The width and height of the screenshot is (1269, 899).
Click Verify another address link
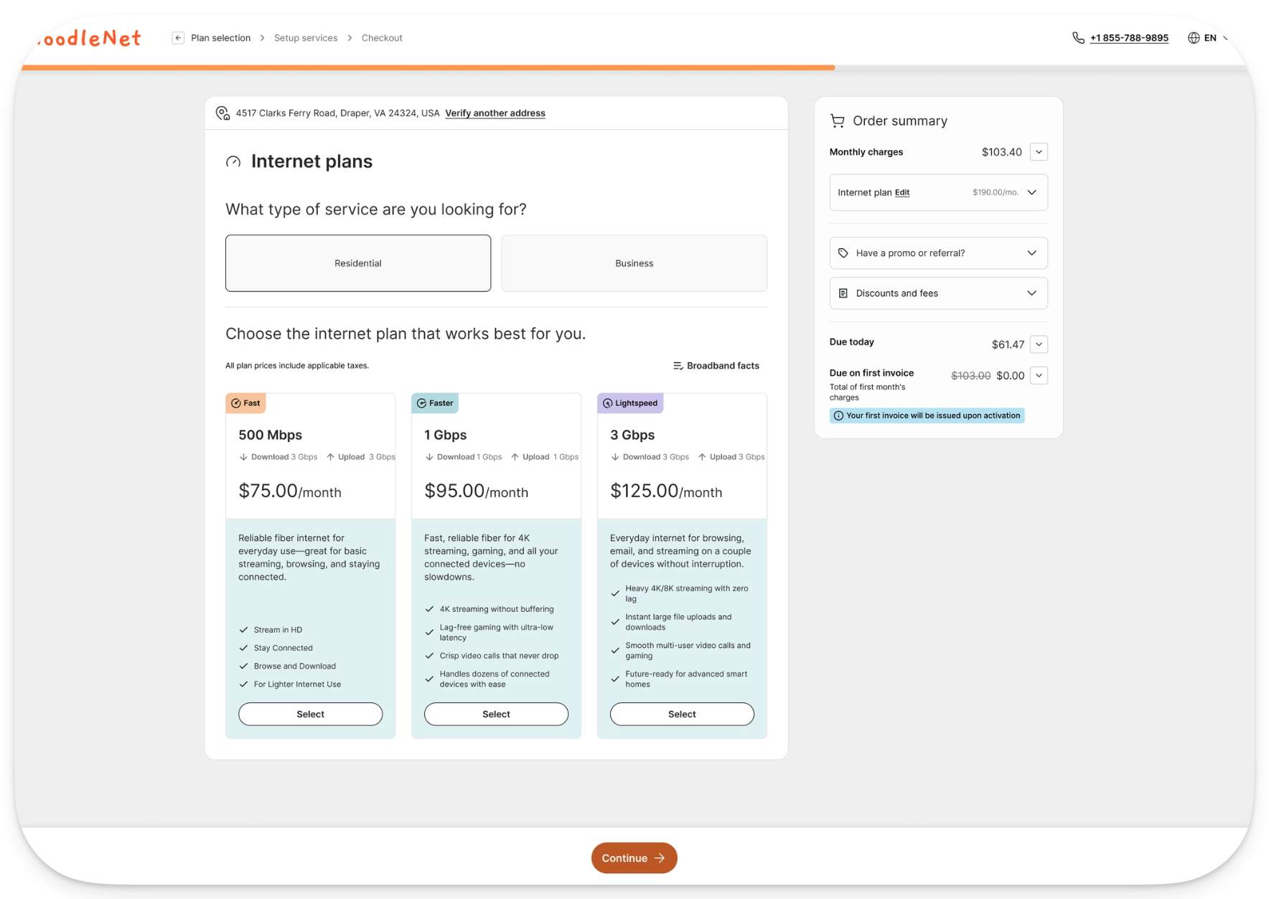pos(495,113)
